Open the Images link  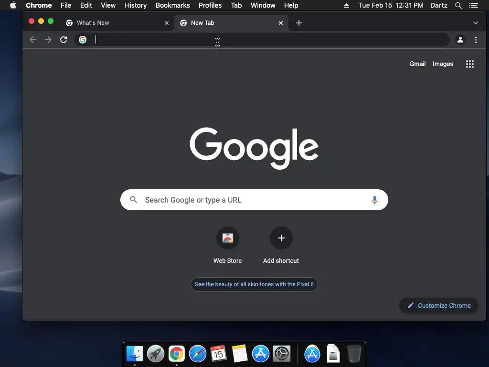click(x=443, y=64)
